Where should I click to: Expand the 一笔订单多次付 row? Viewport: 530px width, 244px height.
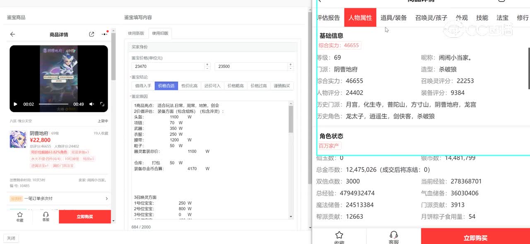point(106,199)
